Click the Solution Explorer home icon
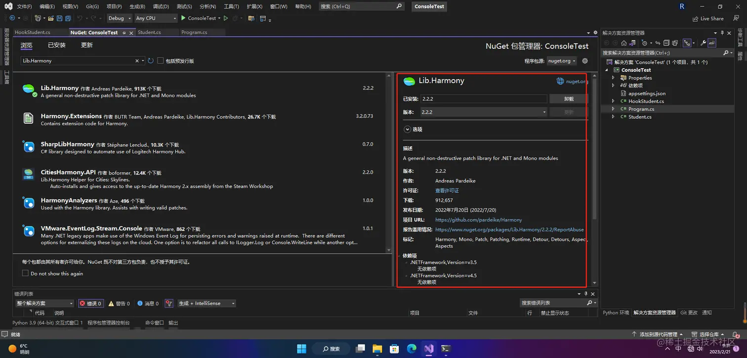The height and width of the screenshot is (358, 747). point(624,43)
